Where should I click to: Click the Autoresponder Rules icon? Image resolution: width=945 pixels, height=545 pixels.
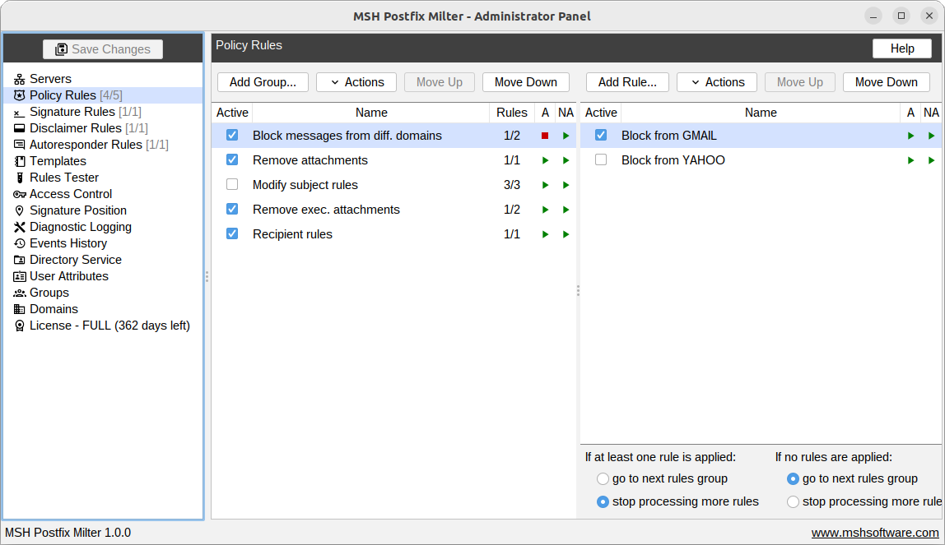click(x=19, y=145)
